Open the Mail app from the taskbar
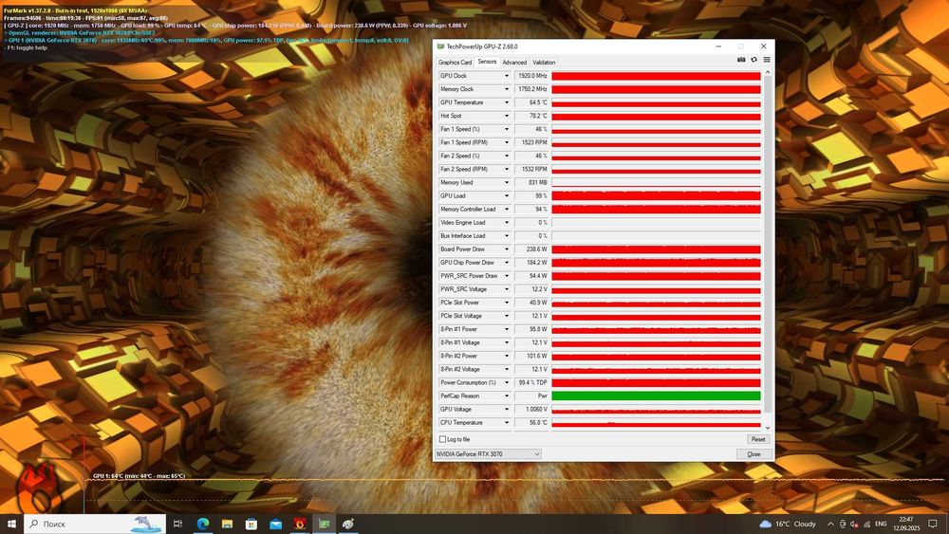The height and width of the screenshot is (534, 949). (275, 524)
